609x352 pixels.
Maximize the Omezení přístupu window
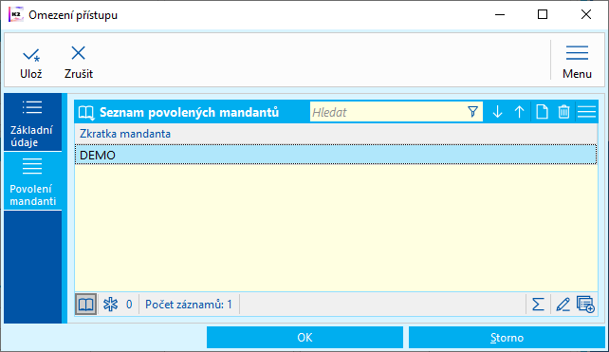click(543, 15)
